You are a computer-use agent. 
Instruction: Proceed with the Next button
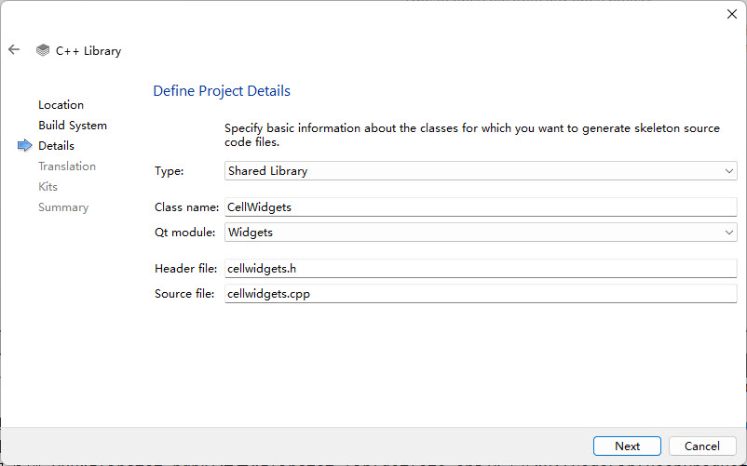coord(627,446)
